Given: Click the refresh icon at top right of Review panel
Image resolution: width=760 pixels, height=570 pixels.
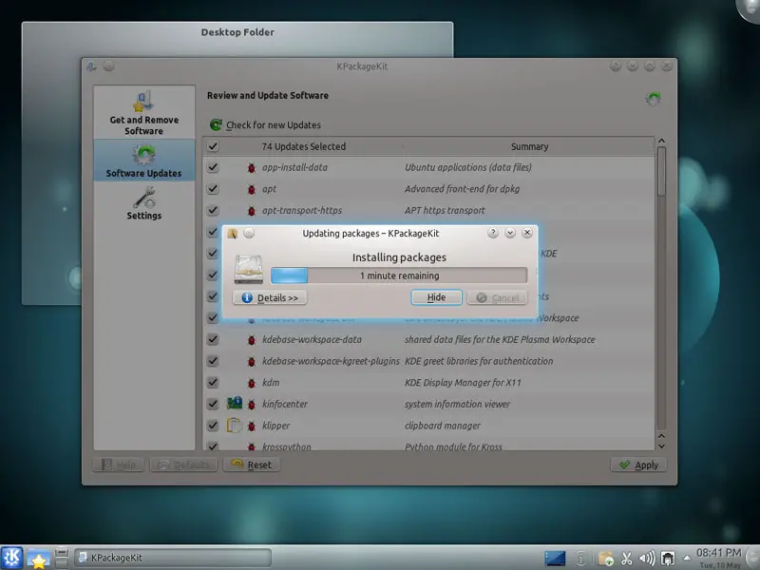Looking at the screenshot, I should (653, 99).
